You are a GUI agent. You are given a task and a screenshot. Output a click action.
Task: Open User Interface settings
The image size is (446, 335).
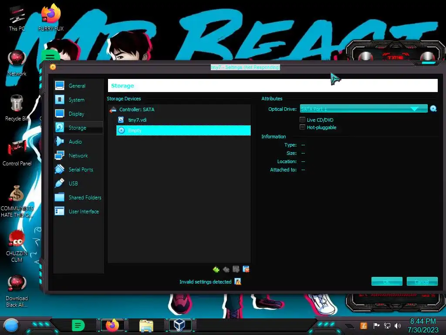tap(78, 212)
